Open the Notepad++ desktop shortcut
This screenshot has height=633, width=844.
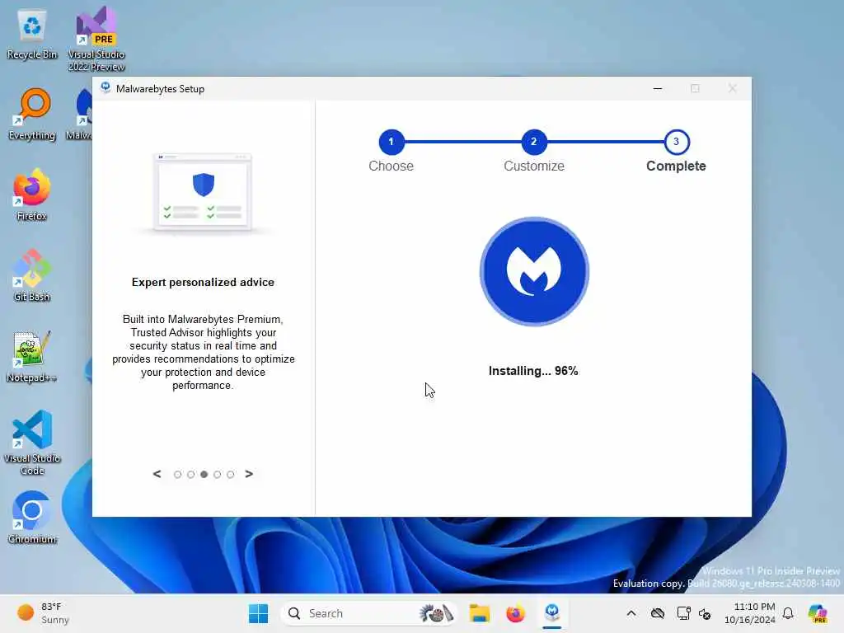[x=32, y=356]
